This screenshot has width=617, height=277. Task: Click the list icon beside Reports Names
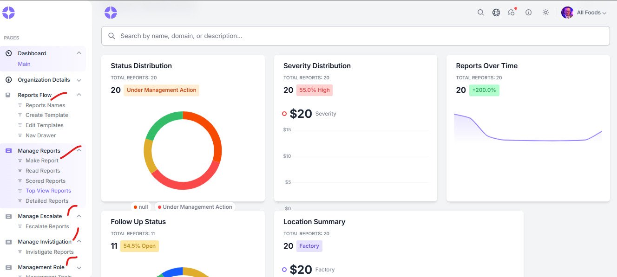click(x=20, y=105)
